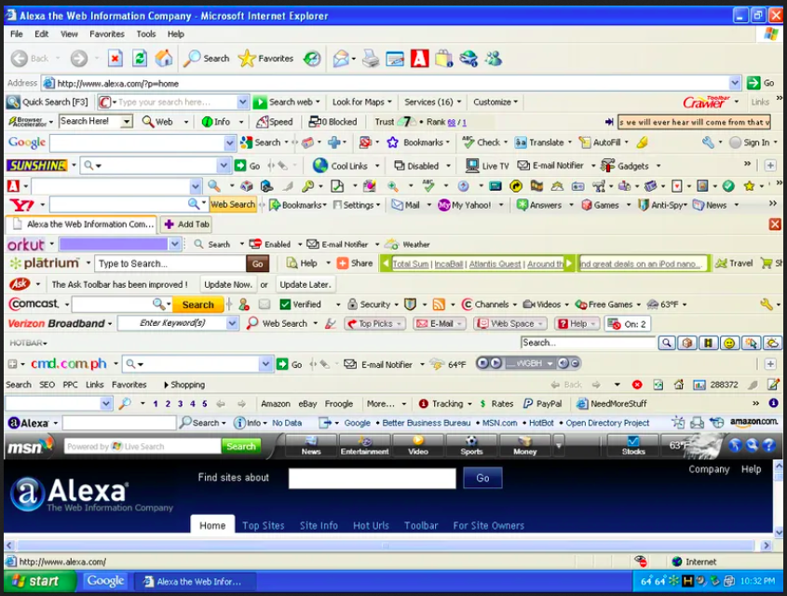Click the Stop loading icon

(115, 59)
